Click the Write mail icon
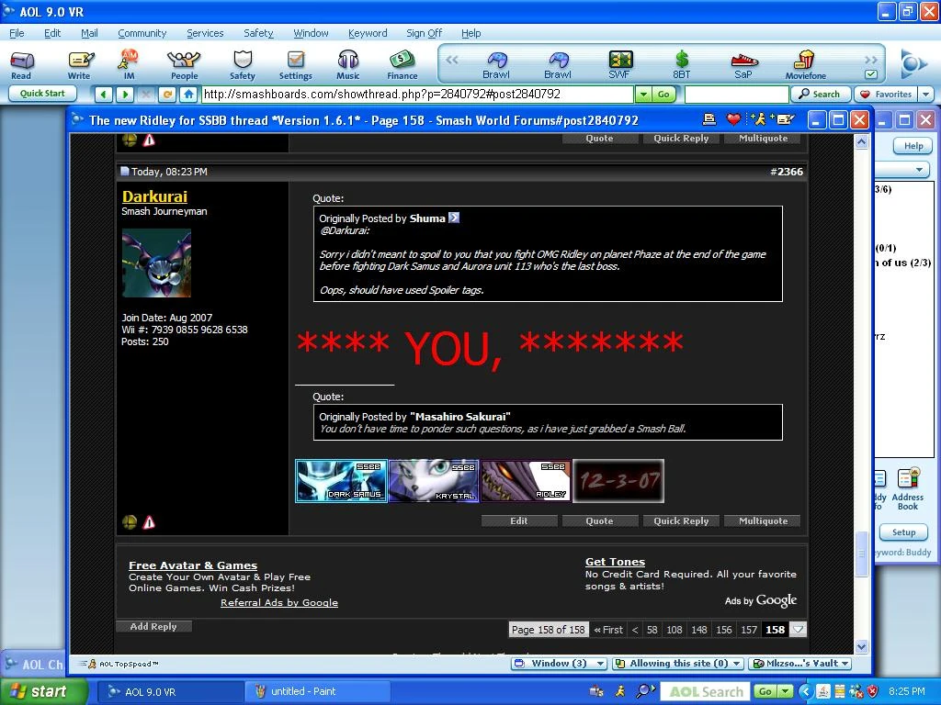Image resolution: width=941 pixels, height=705 pixels. [x=79, y=65]
